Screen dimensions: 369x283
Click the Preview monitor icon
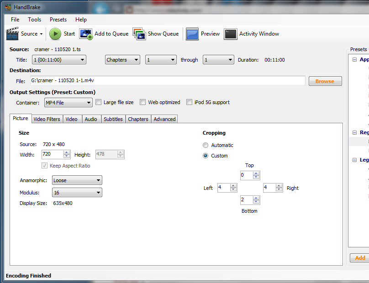tap(192, 34)
